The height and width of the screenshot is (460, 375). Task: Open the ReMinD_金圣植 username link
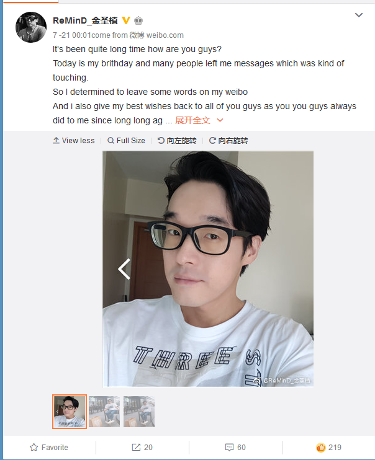[x=85, y=20]
